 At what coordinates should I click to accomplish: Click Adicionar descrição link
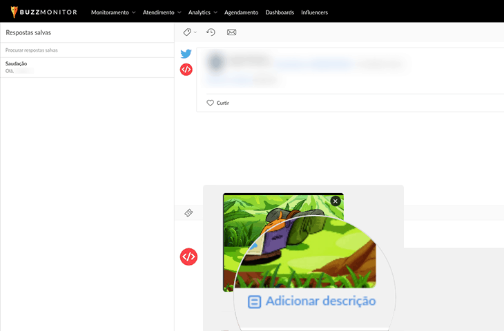pos(320,301)
